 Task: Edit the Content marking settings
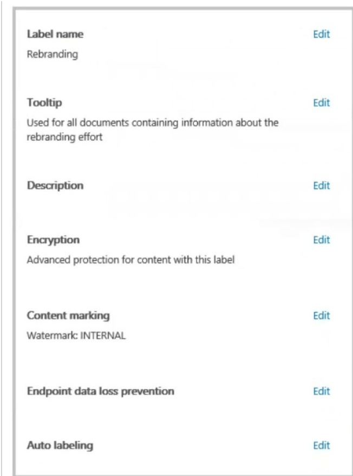[x=321, y=316]
